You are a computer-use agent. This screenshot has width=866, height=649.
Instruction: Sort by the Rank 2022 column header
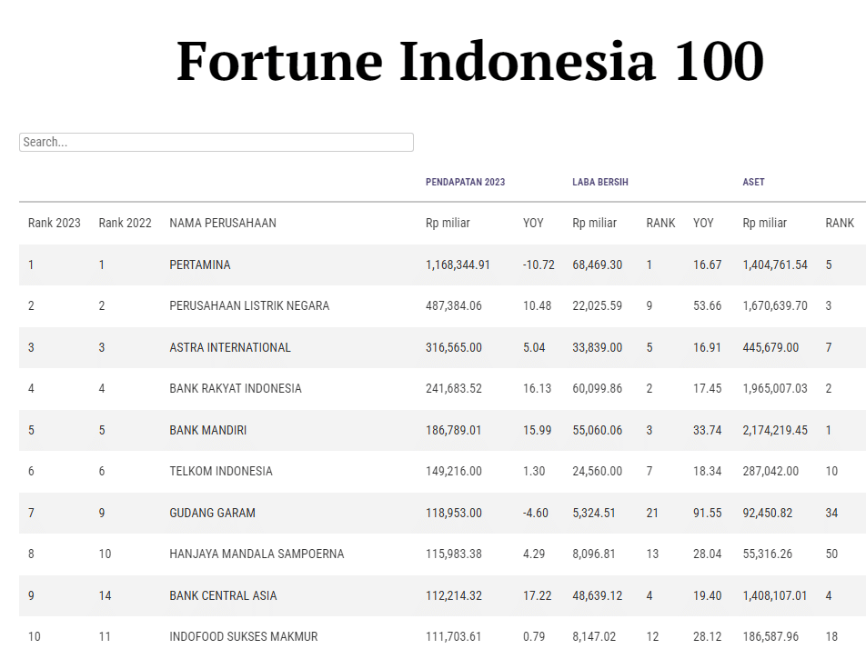(x=125, y=223)
